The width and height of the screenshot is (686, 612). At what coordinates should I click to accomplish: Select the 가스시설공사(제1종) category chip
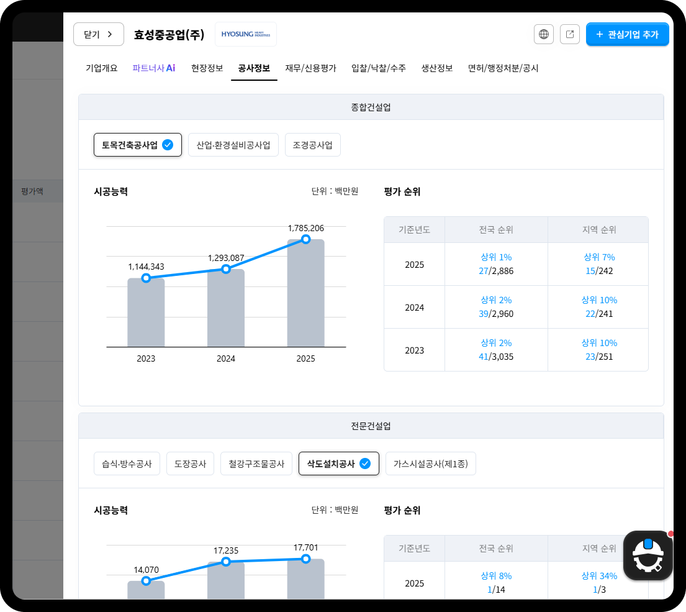(x=430, y=464)
